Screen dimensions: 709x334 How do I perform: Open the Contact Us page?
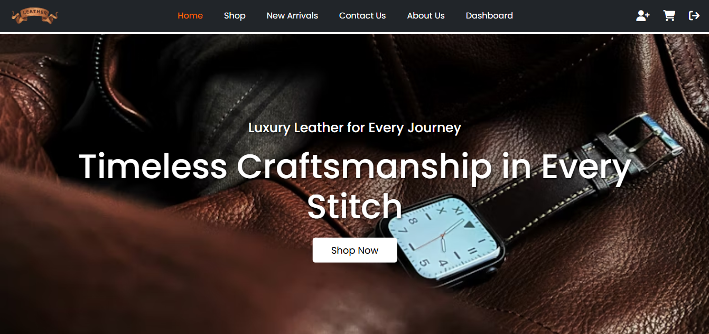click(x=362, y=16)
